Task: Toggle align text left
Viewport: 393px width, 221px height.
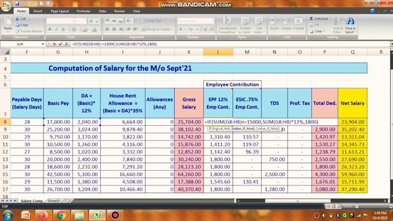Action: (x=107, y=29)
